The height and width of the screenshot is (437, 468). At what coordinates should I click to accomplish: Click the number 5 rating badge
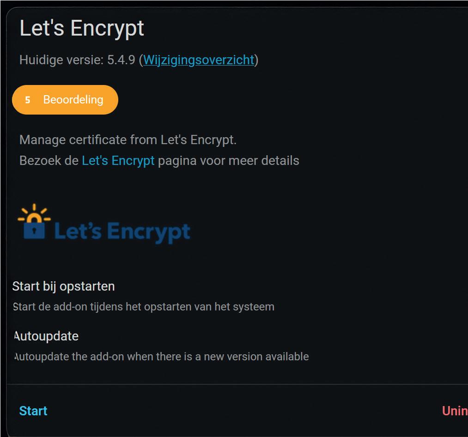coord(28,100)
